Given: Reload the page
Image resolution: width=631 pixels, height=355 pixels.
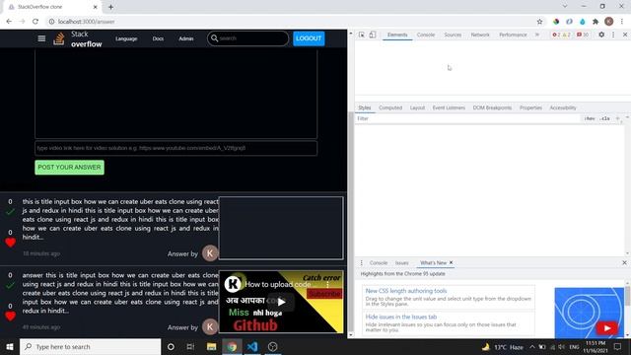Looking at the screenshot, I should point(35,22).
